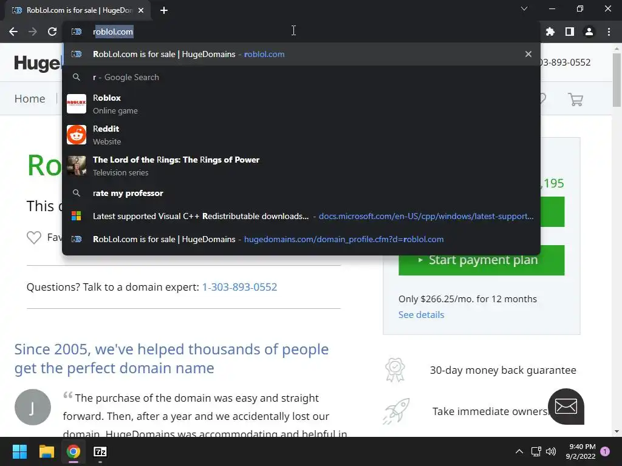Select first RobLol.com is for sale suggestion
Image resolution: width=622 pixels, height=466 pixels.
[x=301, y=54]
